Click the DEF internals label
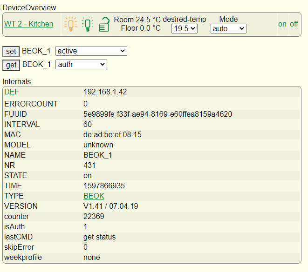 [x=12, y=92]
